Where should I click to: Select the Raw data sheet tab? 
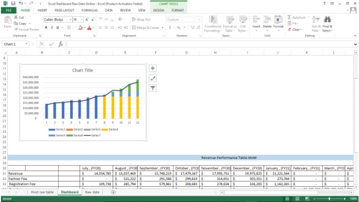point(92,192)
